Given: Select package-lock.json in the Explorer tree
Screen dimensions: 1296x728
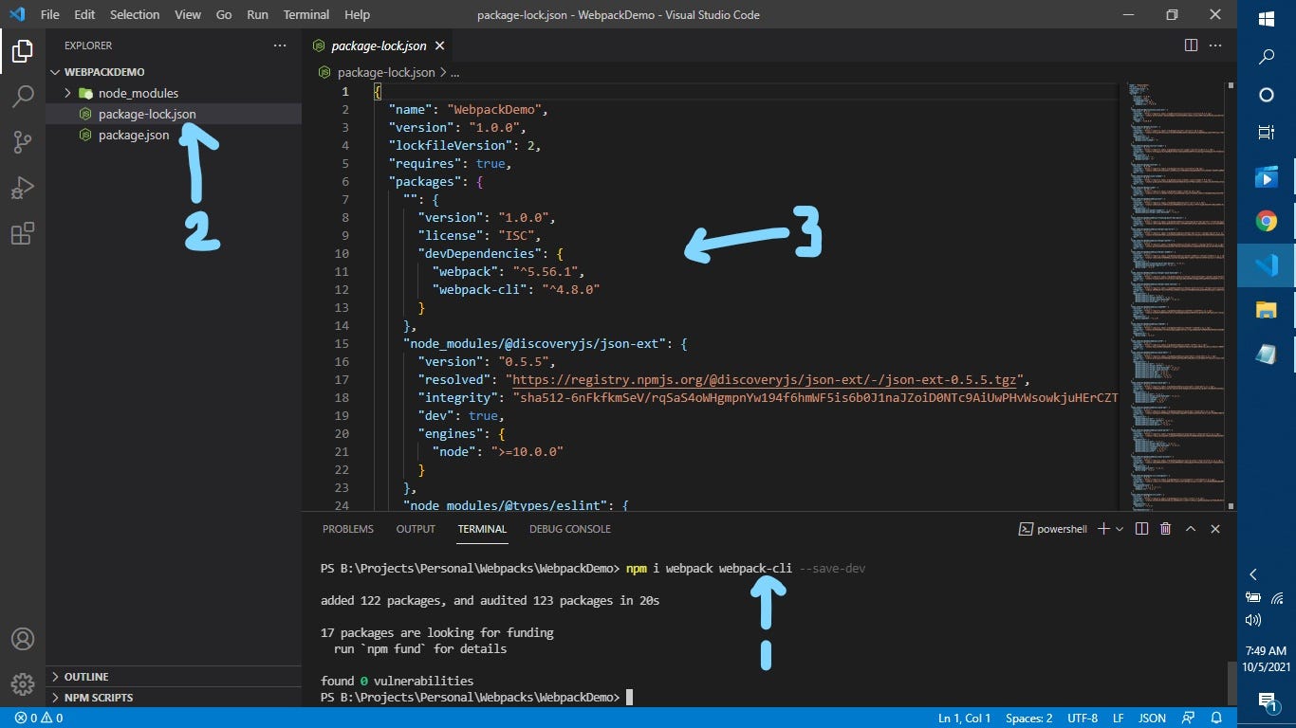Looking at the screenshot, I should 174,114.
